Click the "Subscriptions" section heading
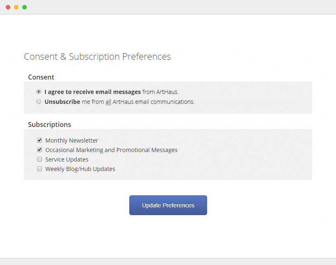 49,124
